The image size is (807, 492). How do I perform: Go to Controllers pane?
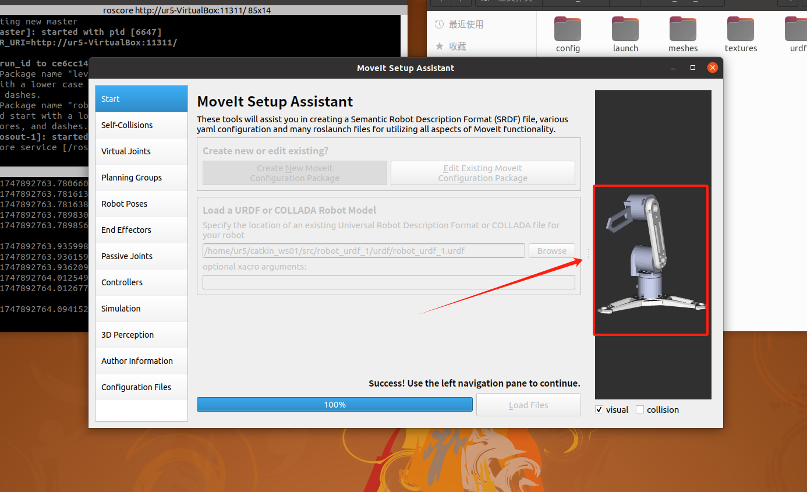point(141,282)
